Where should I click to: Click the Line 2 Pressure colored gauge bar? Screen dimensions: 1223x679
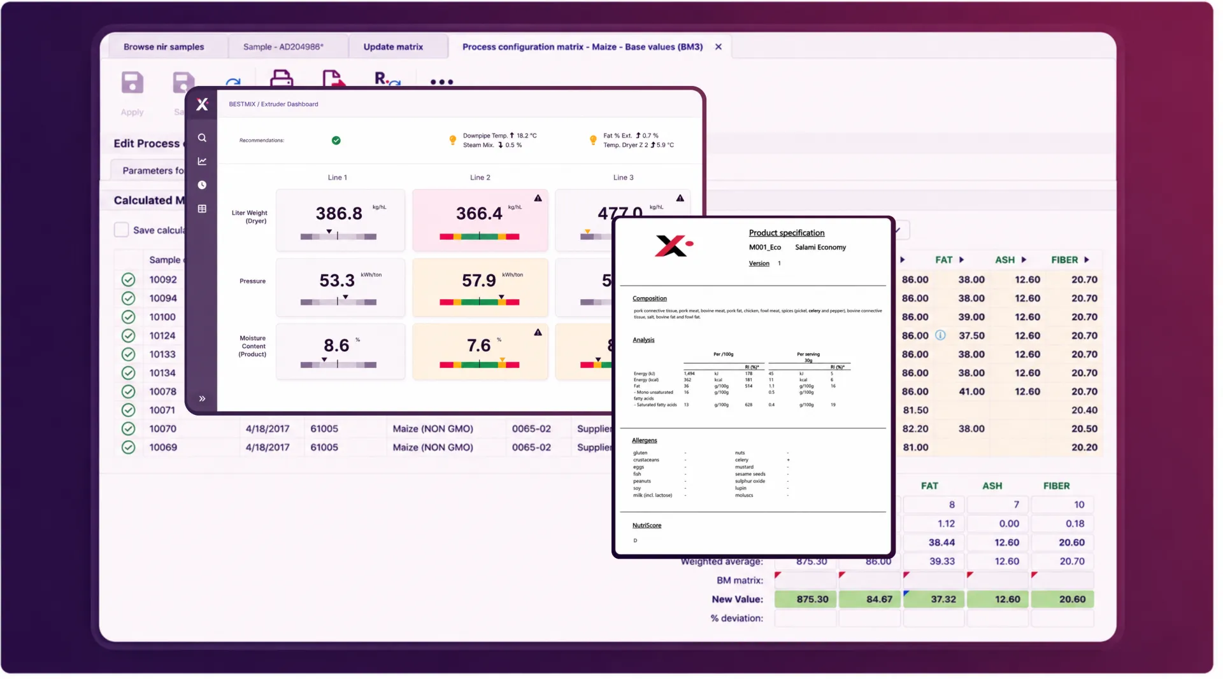[479, 302]
